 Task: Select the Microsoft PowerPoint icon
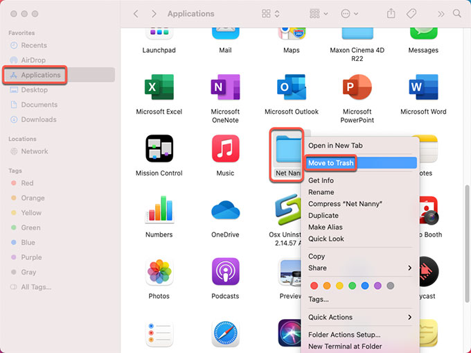(357, 88)
